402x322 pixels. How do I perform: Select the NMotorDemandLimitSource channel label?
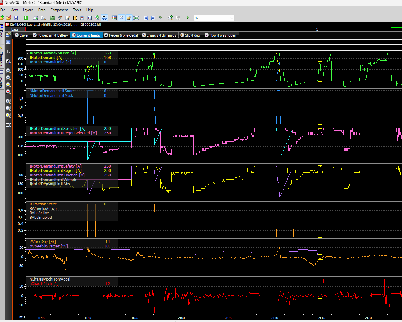pos(53,91)
